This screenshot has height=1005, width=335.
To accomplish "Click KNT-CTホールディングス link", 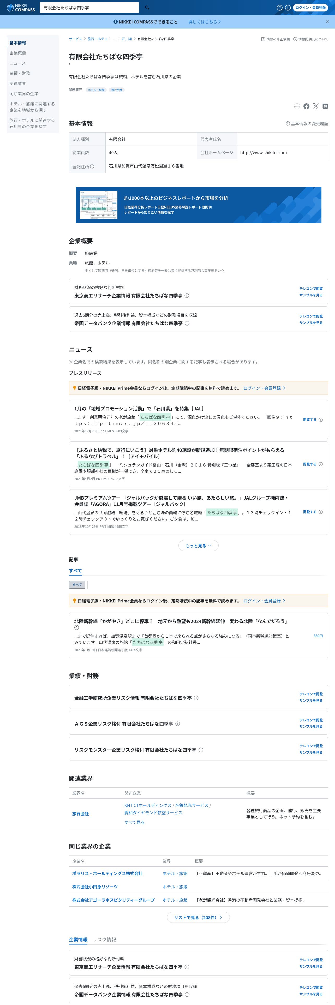I will click(x=148, y=805).
